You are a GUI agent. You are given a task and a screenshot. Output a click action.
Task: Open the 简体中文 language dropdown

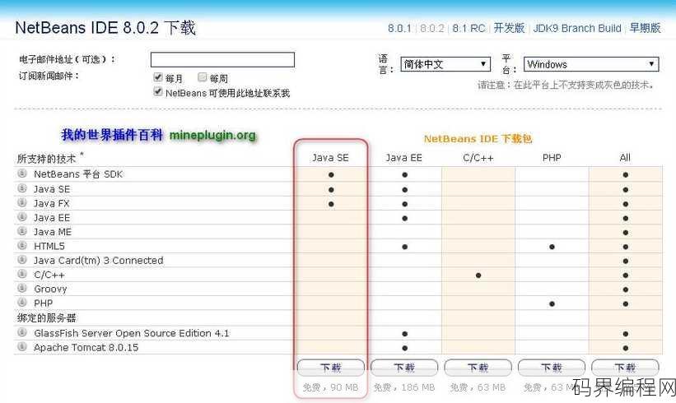tap(445, 64)
